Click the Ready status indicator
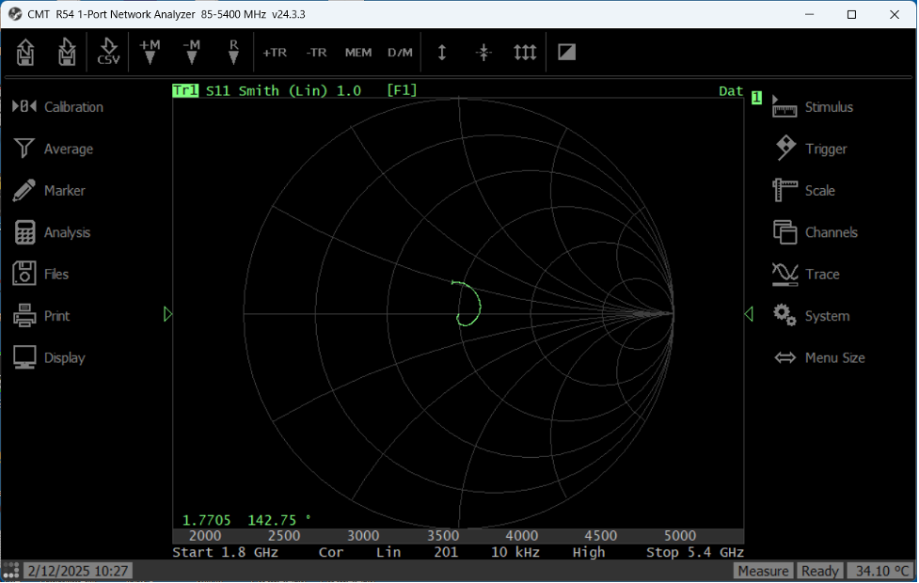The height and width of the screenshot is (583, 919). coord(819,571)
